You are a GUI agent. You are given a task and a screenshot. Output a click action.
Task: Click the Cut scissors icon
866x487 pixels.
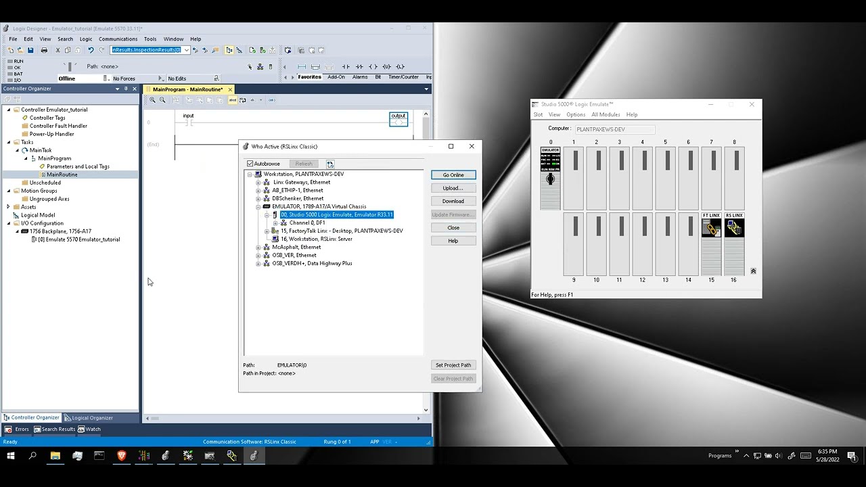tap(58, 50)
